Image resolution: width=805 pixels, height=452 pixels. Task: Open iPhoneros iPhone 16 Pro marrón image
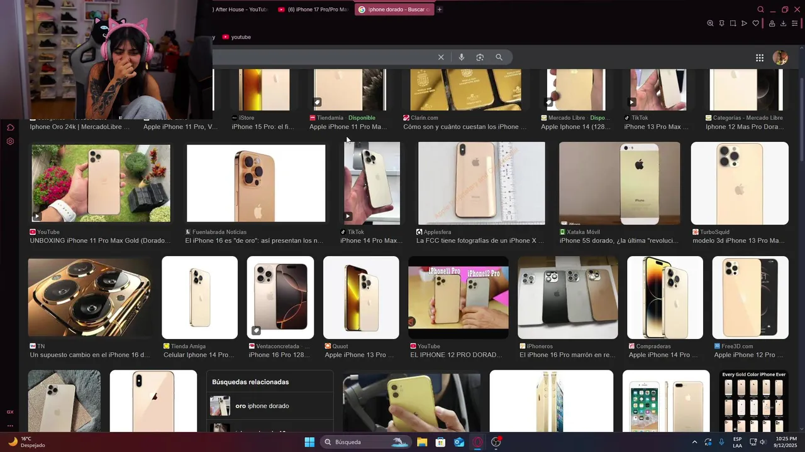click(568, 297)
